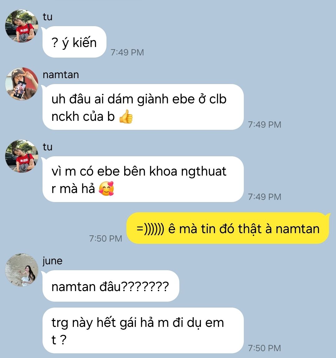Screen dimensions: 336x358
Task: Open tu's profile photo on first message
Action: (22, 26)
